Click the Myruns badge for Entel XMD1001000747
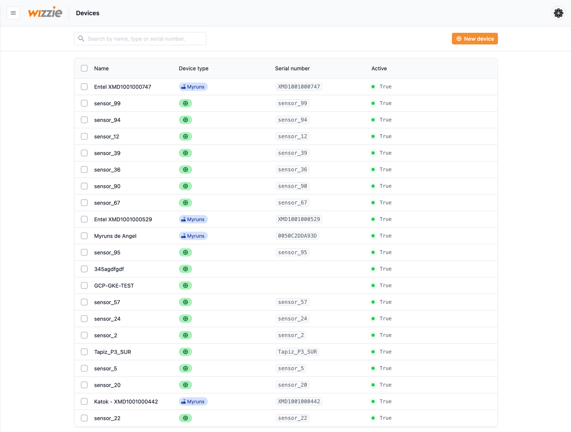Screen dimensions: 571x432 (x=193, y=87)
